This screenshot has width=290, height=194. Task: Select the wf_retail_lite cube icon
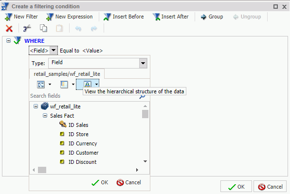click(45, 106)
